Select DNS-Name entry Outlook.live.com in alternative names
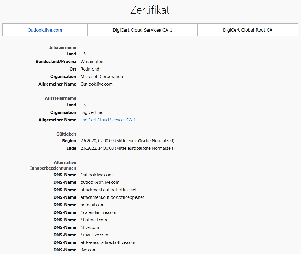Viewport: 301px width, 254px height. pyautogui.click(x=96, y=175)
